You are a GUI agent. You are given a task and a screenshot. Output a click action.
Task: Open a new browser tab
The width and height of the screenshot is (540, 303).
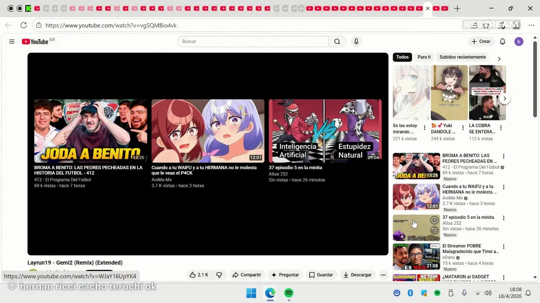click(x=457, y=8)
